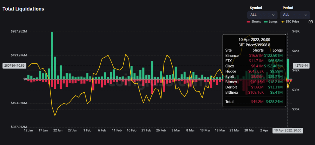Screen dimensions: 315x145
Task: Click the $428.24M total longs value
Action: click(x=274, y=102)
